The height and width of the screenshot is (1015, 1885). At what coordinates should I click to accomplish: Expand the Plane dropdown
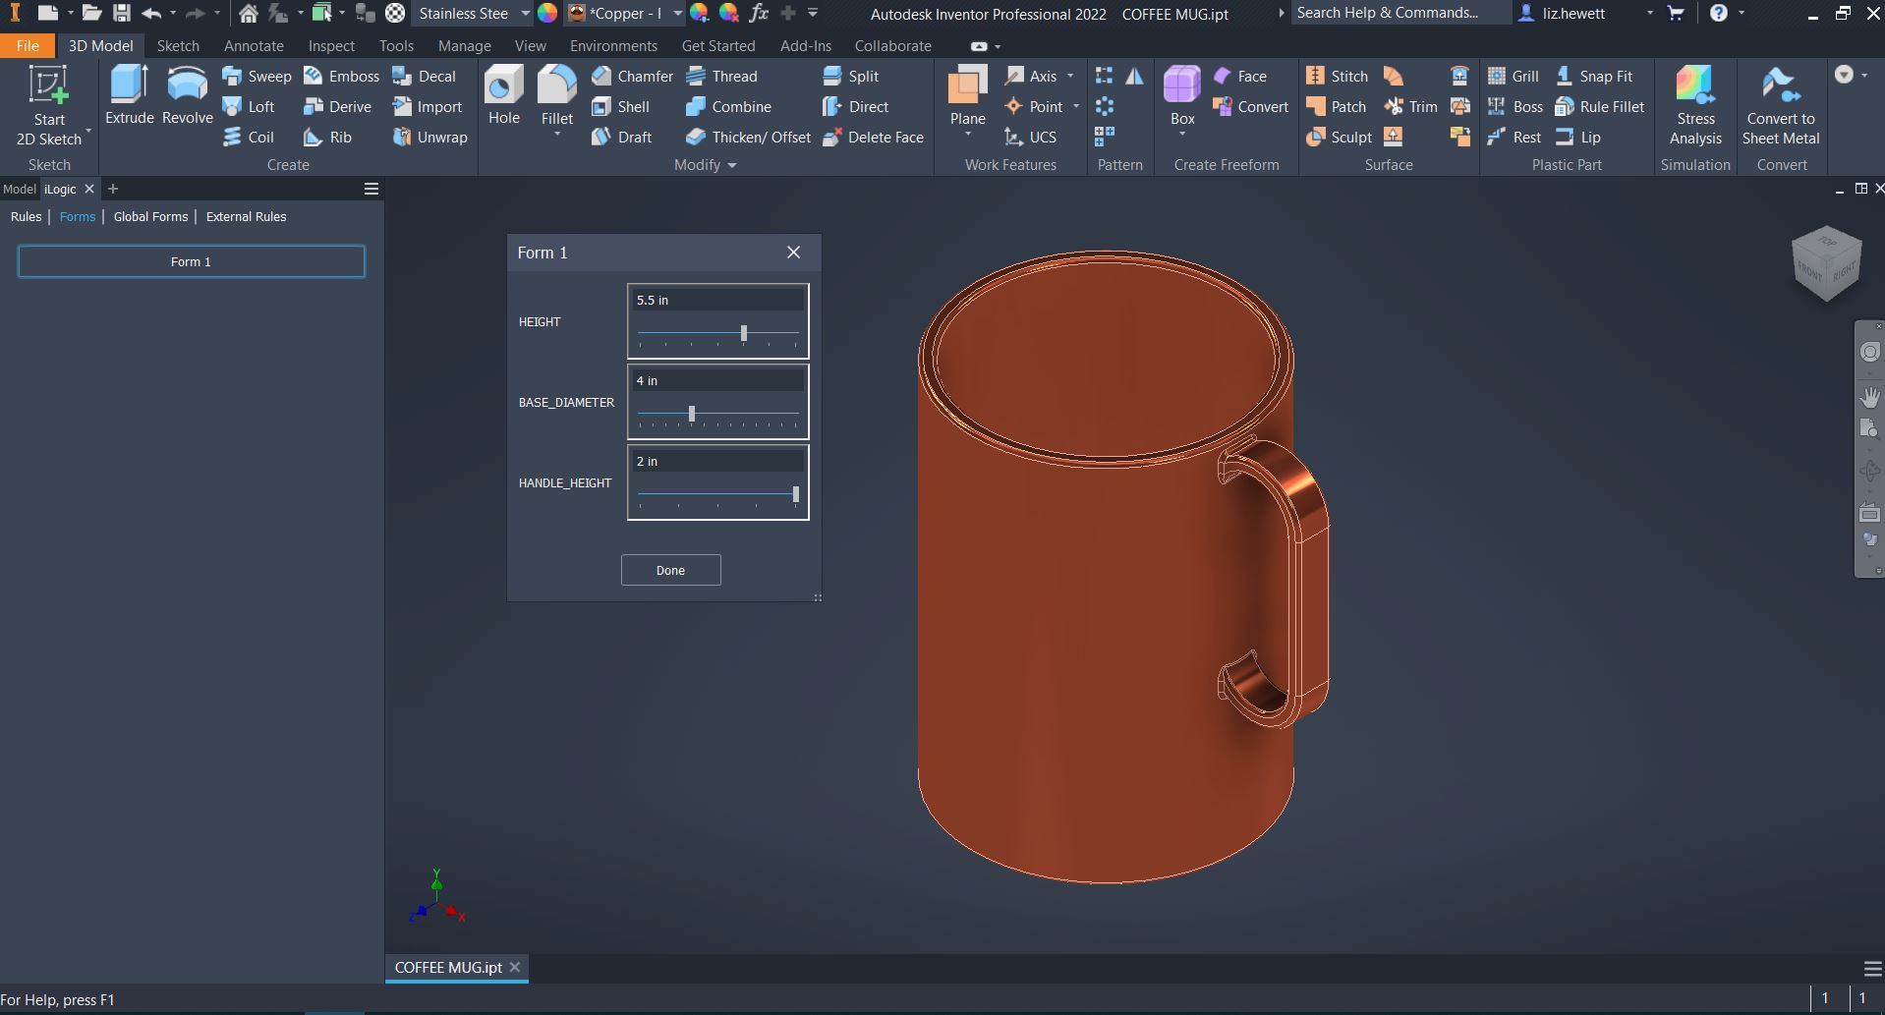pyautogui.click(x=967, y=136)
